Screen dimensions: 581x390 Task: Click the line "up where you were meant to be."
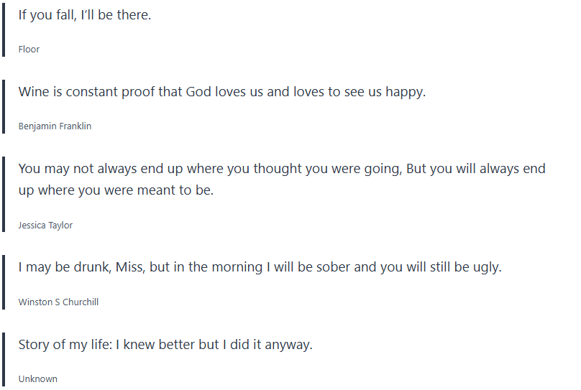(x=116, y=191)
